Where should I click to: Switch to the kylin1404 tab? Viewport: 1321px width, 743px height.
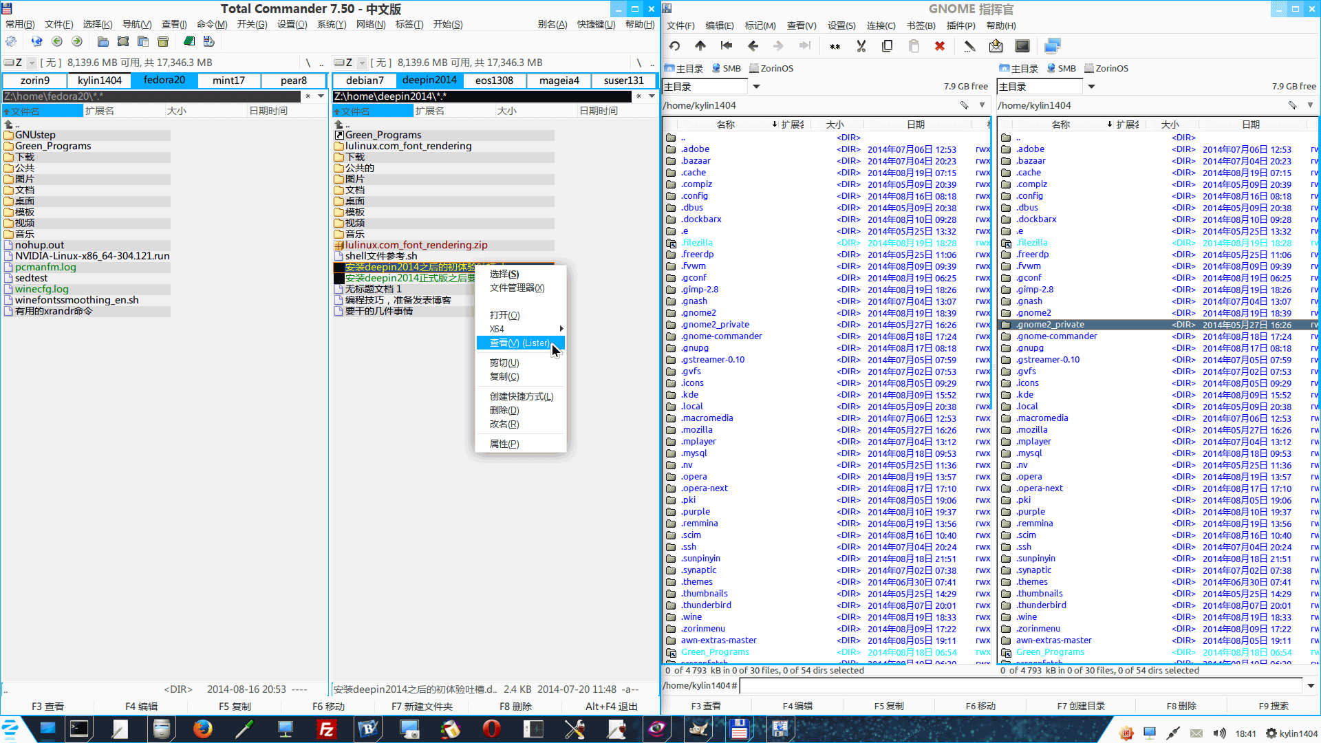pyautogui.click(x=100, y=80)
